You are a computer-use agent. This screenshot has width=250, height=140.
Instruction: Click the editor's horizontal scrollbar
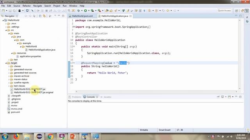tap(156, 92)
